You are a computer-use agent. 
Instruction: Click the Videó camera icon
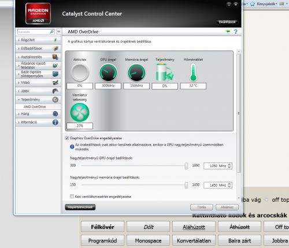coord(55,83)
